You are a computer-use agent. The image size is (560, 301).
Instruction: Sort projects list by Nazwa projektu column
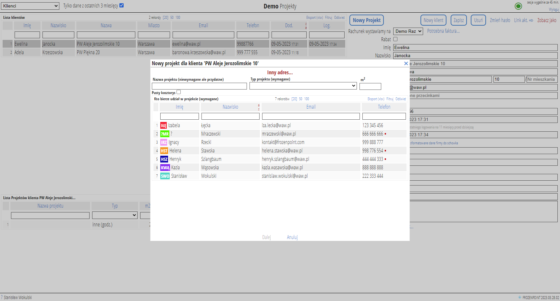[50, 206]
